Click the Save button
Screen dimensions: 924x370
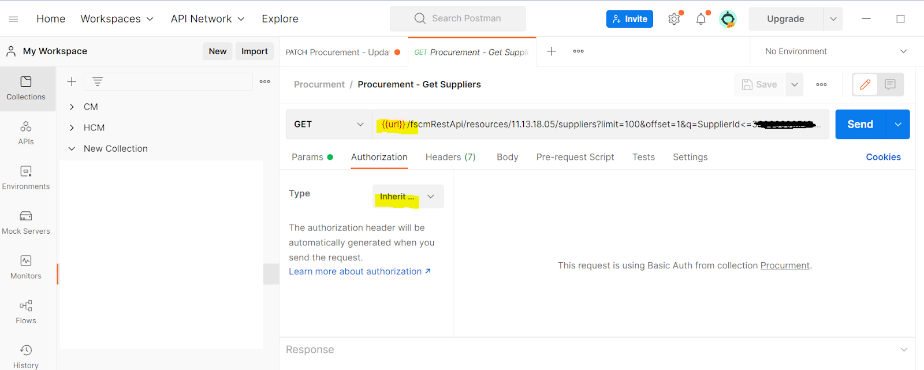(x=759, y=85)
